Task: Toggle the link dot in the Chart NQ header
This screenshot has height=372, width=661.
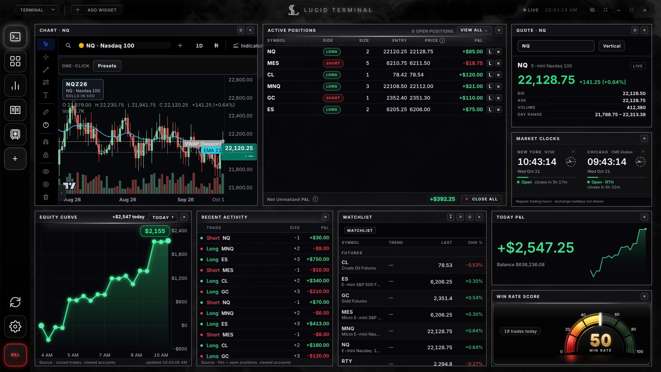Action: pyautogui.click(x=241, y=30)
